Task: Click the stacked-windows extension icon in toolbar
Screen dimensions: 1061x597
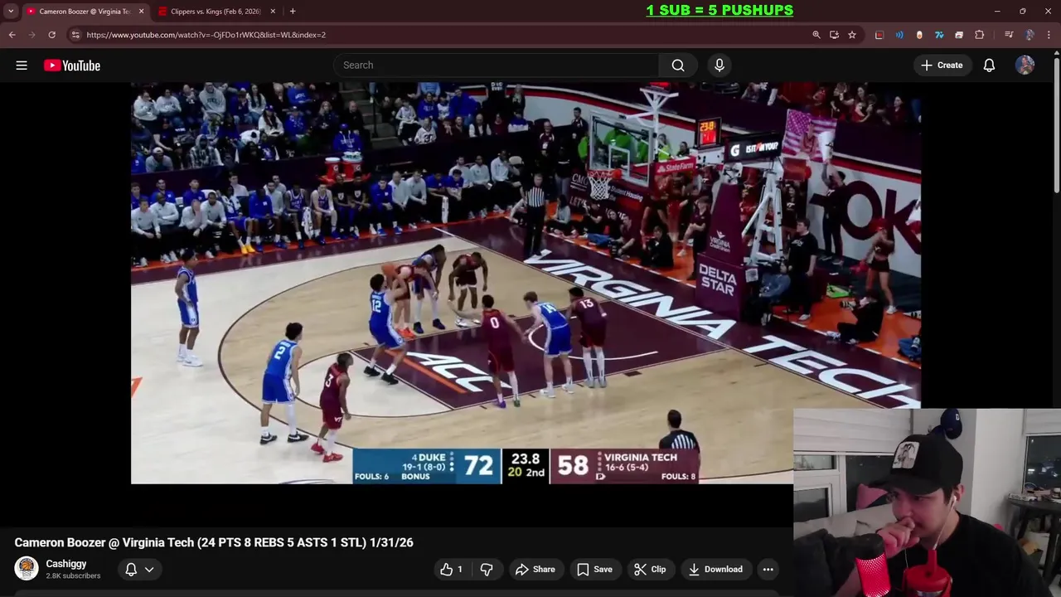Action: 959,35
